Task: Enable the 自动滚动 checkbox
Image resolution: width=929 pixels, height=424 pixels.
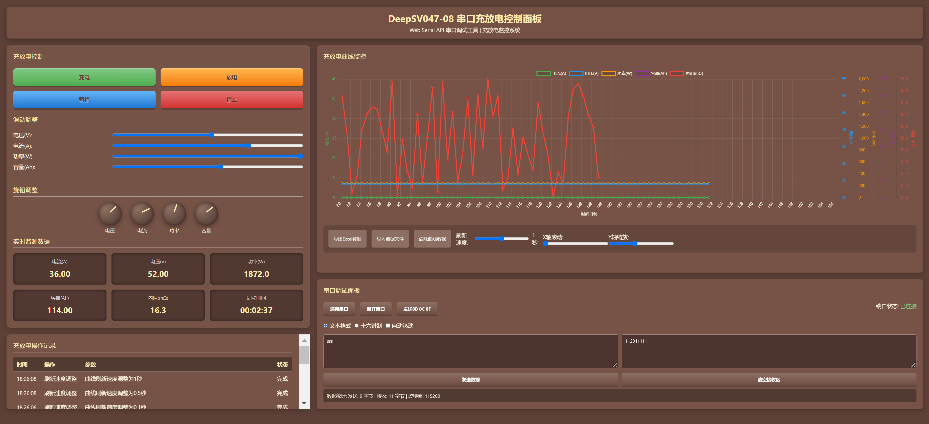Action: click(x=388, y=326)
